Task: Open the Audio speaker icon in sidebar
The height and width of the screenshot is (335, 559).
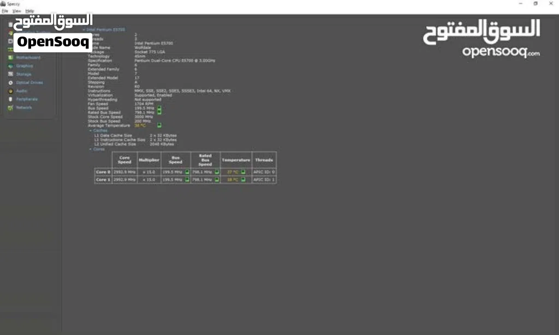Action: pos(10,91)
